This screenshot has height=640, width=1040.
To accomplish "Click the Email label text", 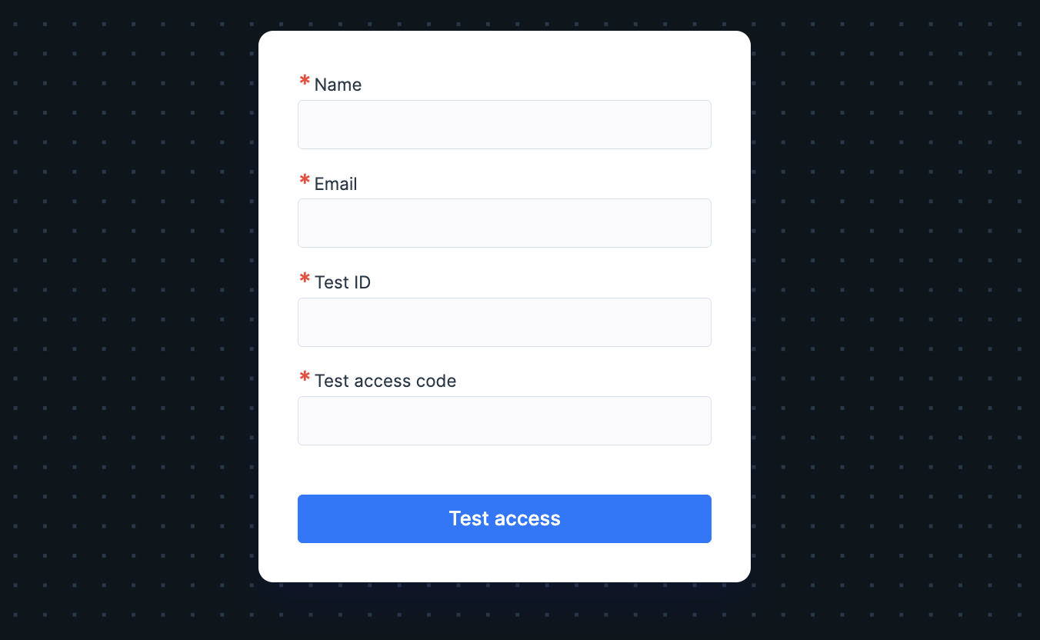I will coord(336,184).
